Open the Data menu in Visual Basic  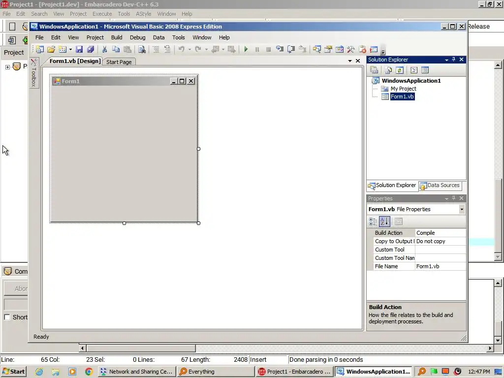159,37
